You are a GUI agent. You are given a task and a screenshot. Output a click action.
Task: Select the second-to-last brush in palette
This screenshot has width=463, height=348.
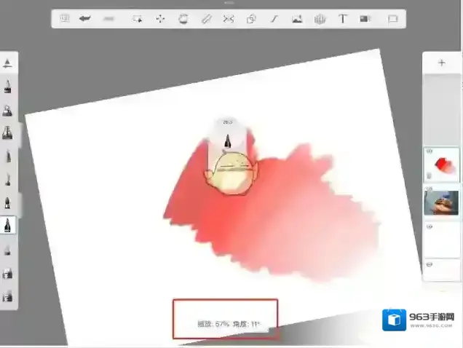point(8,273)
